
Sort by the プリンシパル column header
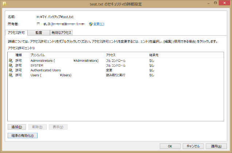67,55
